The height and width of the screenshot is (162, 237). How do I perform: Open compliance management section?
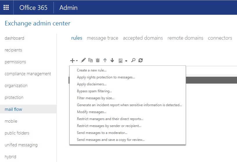point(28,74)
